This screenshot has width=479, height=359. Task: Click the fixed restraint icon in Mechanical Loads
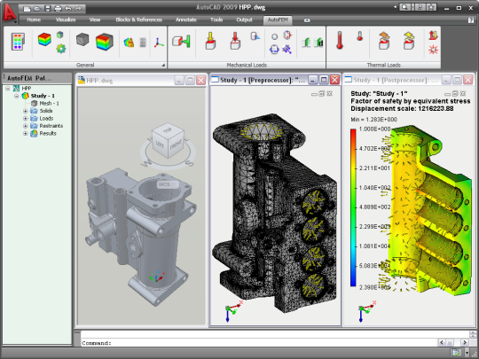(181, 41)
